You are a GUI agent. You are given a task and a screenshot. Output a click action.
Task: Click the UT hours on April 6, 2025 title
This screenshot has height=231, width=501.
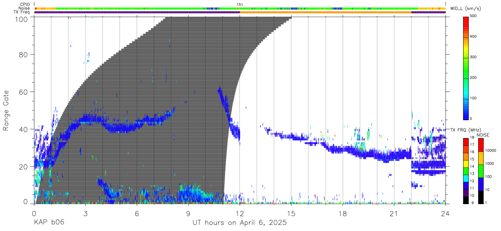(239, 223)
